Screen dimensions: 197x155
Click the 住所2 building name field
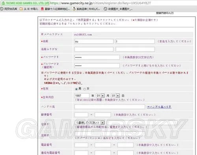pos(110,134)
